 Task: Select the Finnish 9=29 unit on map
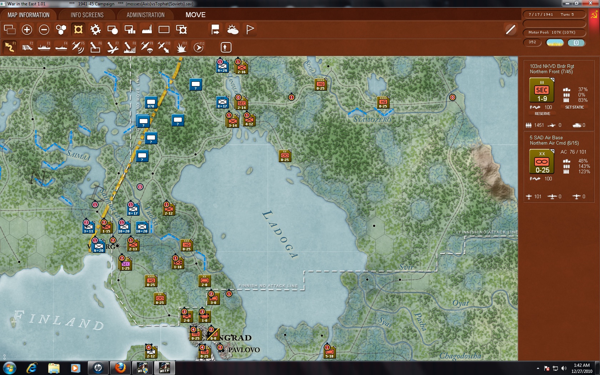pyautogui.click(x=222, y=66)
